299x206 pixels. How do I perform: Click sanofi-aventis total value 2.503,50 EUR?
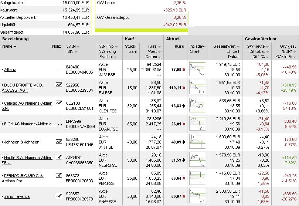[228, 191]
